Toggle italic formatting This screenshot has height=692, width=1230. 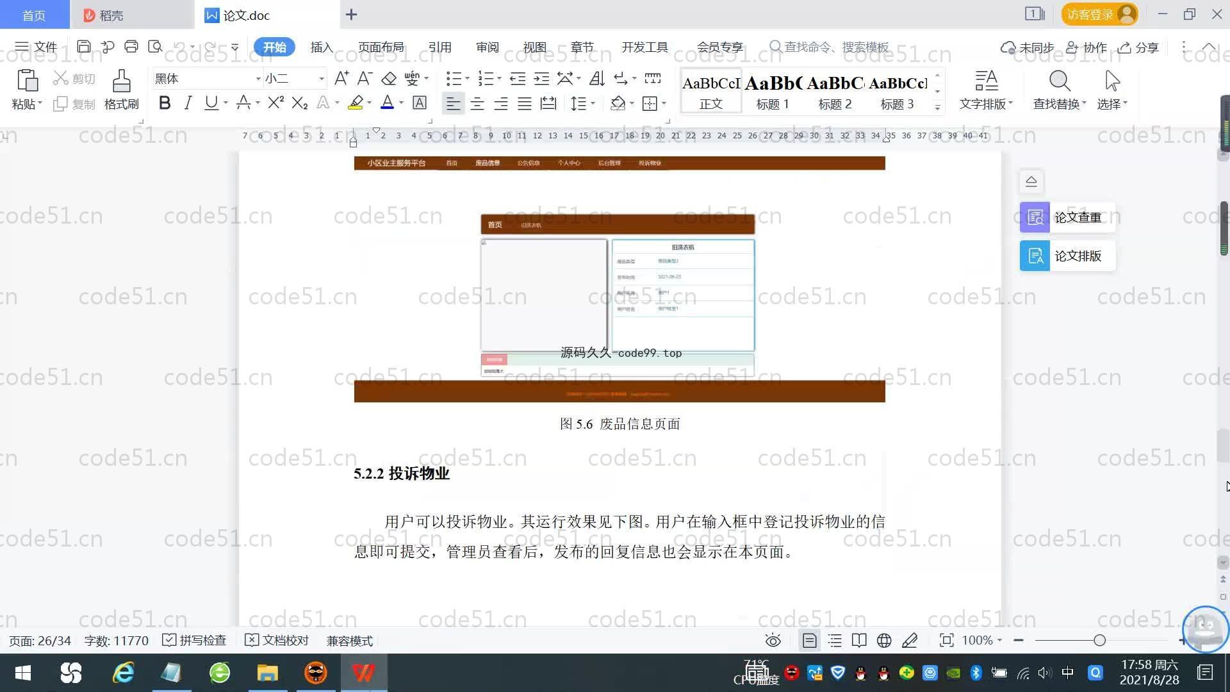(x=188, y=103)
